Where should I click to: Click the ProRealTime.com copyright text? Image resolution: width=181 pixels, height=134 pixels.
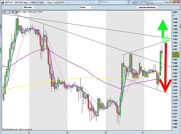coord(10,129)
